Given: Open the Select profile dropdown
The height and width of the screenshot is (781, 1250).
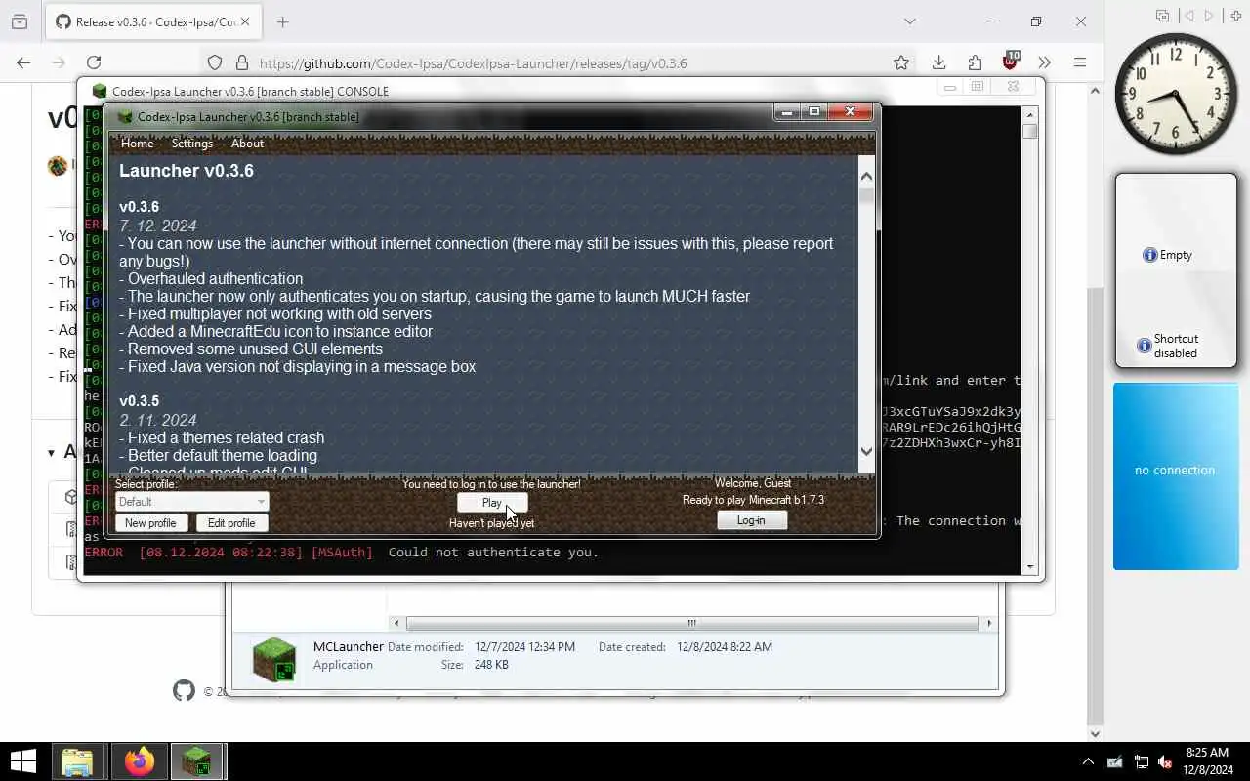Looking at the screenshot, I should click(x=191, y=502).
